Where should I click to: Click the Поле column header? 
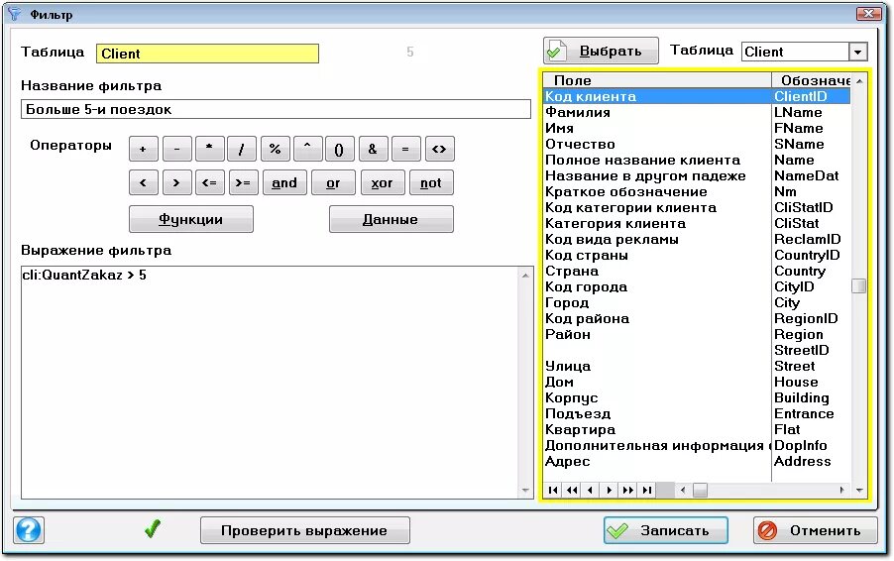click(x=657, y=80)
